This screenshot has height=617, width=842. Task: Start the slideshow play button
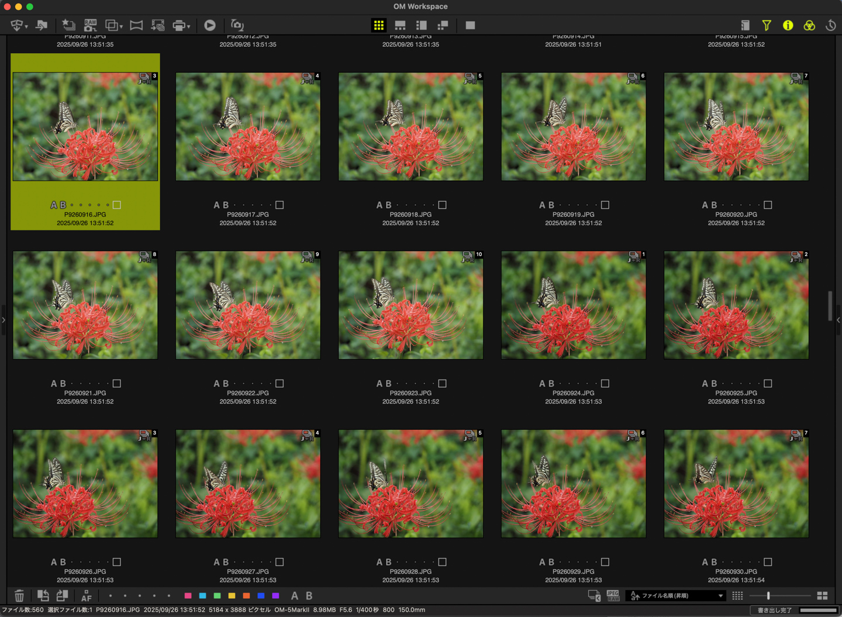click(x=210, y=25)
